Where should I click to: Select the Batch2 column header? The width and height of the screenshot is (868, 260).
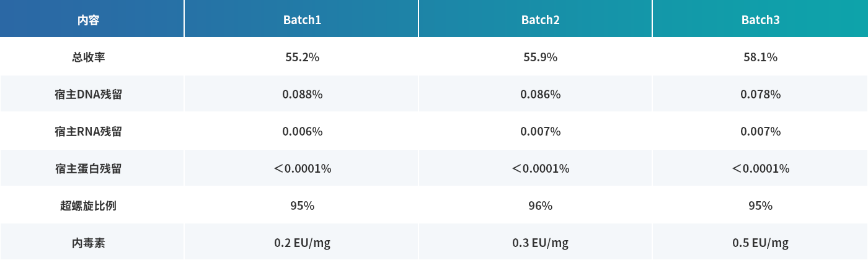pos(540,20)
